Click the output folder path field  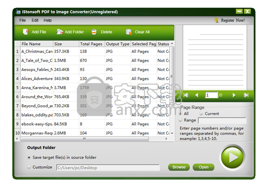pyautogui.click(x=108, y=168)
